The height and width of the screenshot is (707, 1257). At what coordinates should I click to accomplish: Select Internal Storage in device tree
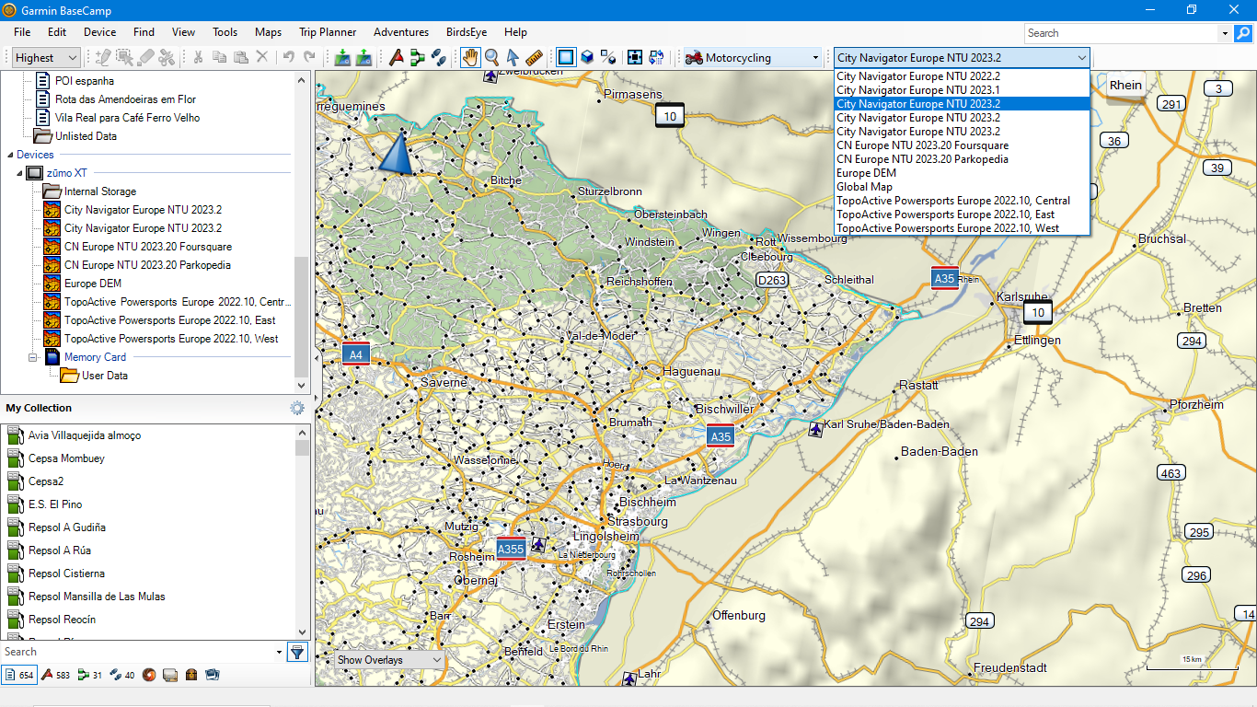(100, 191)
